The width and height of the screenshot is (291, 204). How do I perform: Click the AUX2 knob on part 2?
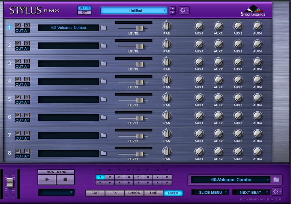(219, 44)
